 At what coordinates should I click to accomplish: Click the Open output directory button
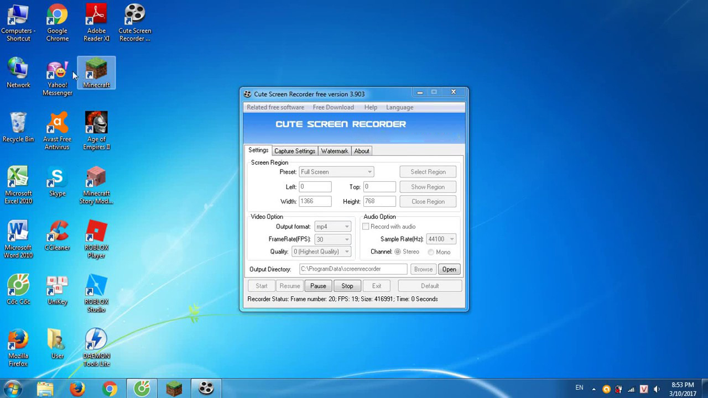click(x=449, y=269)
